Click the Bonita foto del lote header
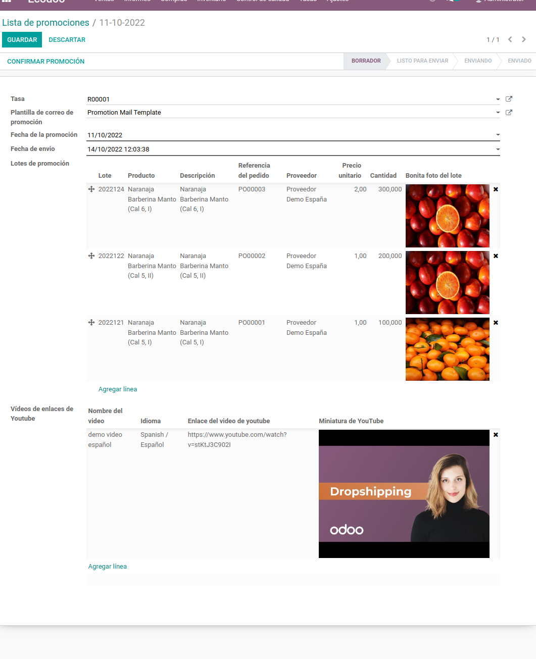 pos(433,176)
